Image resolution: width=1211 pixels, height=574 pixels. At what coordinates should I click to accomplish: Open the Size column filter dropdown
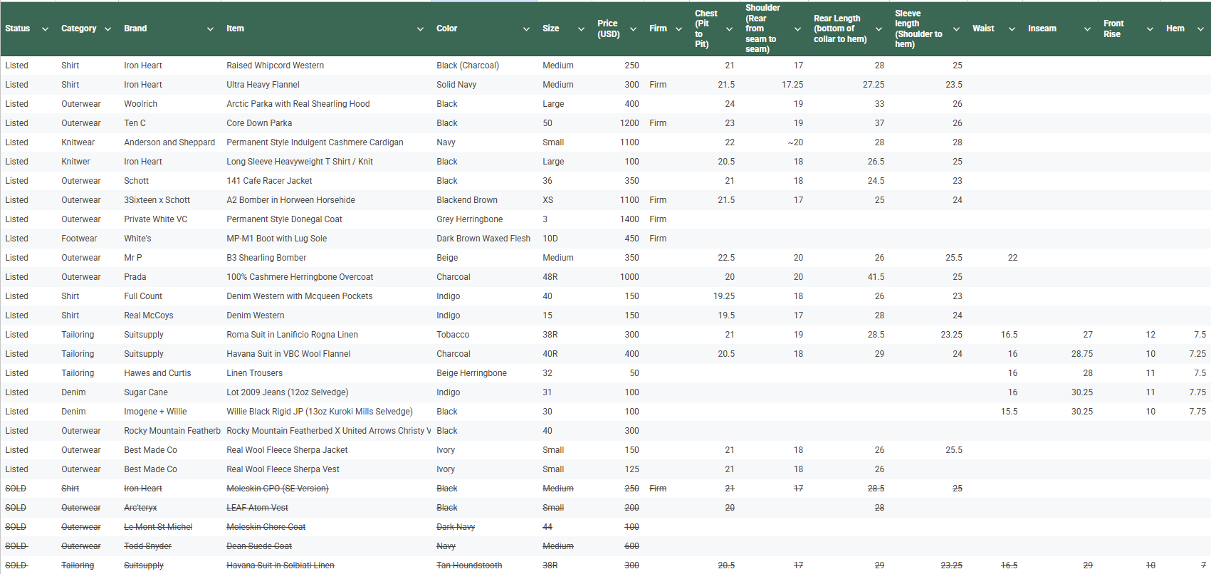(x=581, y=29)
